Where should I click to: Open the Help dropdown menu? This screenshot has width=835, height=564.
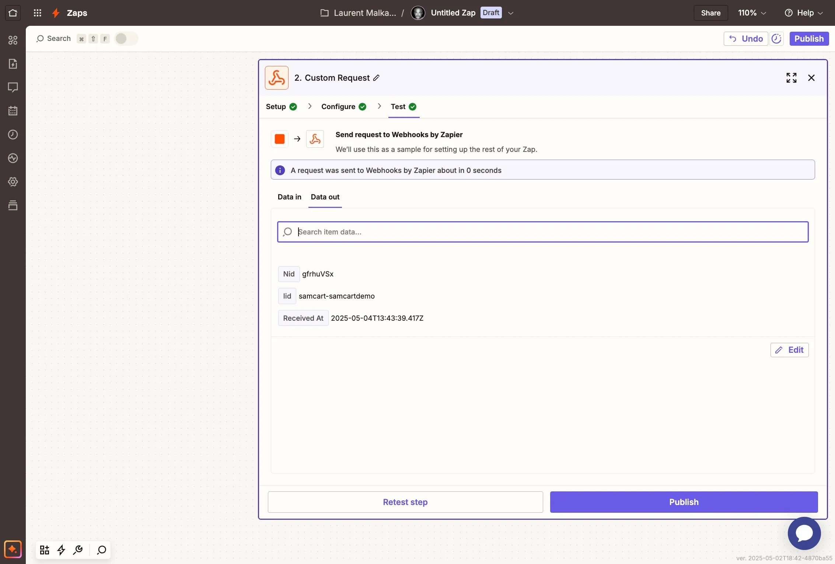[x=804, y=13]
